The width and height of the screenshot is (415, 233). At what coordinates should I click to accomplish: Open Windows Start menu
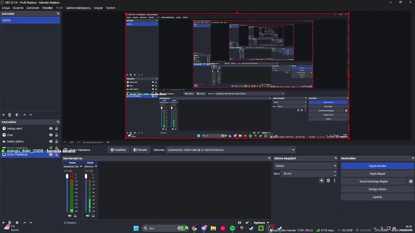[136, 228]
